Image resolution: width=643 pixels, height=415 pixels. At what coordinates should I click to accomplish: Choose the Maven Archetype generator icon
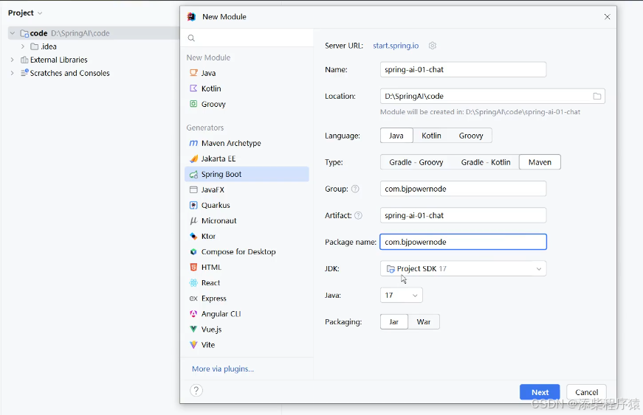(x=193, y=143)
